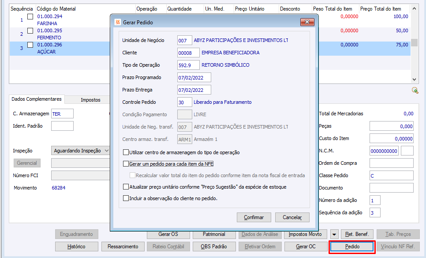Tick the checkbox for row 01.000.295 FERMENTO
426x258 pixels.
[x=30, y=30]
